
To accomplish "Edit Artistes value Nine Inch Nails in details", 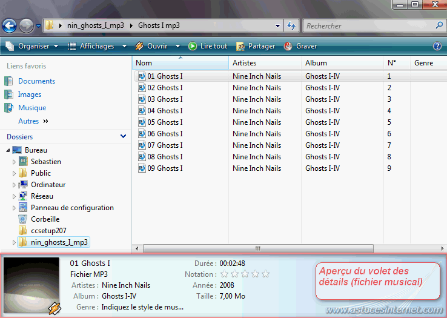I will coord(126,285).
